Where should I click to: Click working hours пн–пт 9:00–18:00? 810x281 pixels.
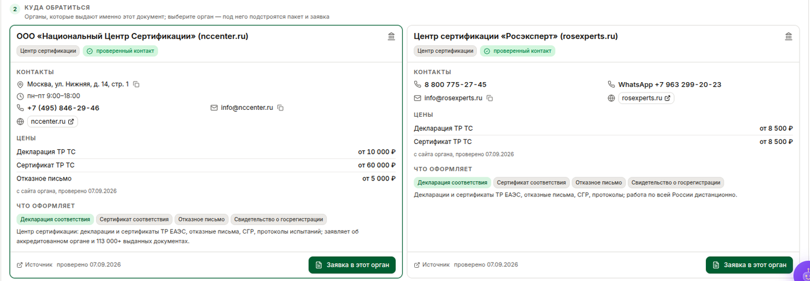coord(53,96)
